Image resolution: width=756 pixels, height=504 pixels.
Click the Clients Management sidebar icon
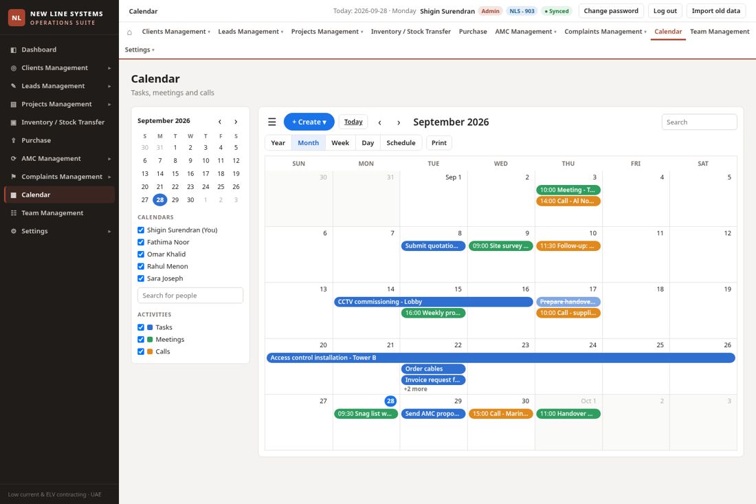click(14, 68)
